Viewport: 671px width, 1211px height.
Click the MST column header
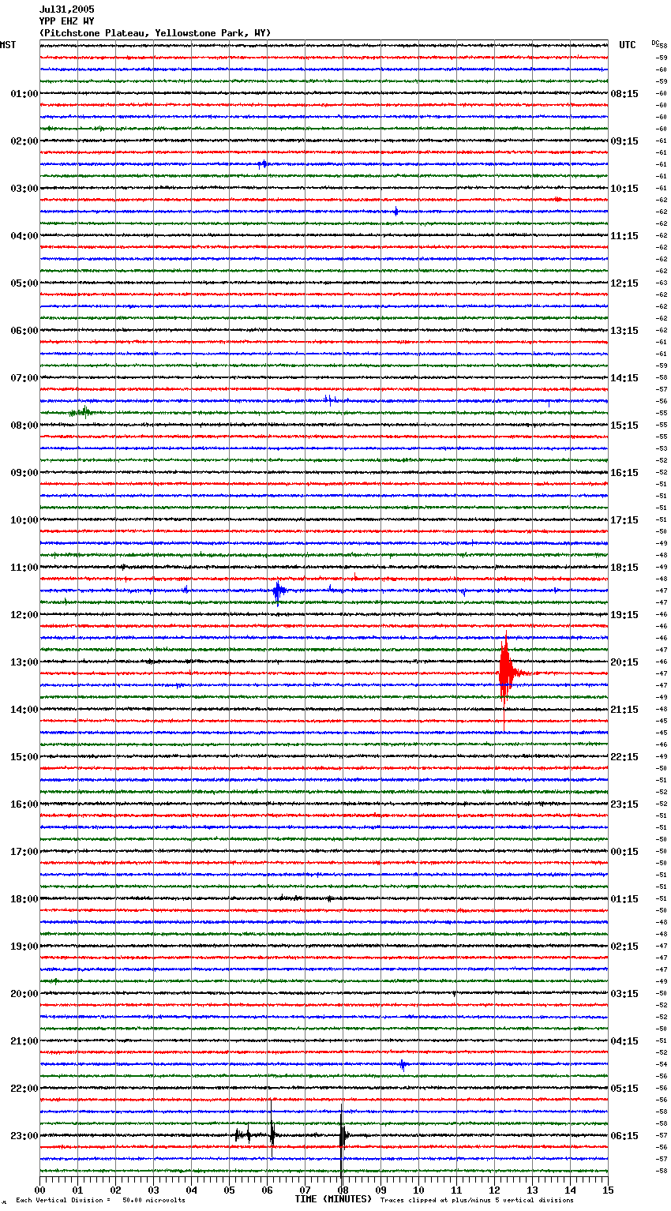pyautogui.click(x=8, y=45)
